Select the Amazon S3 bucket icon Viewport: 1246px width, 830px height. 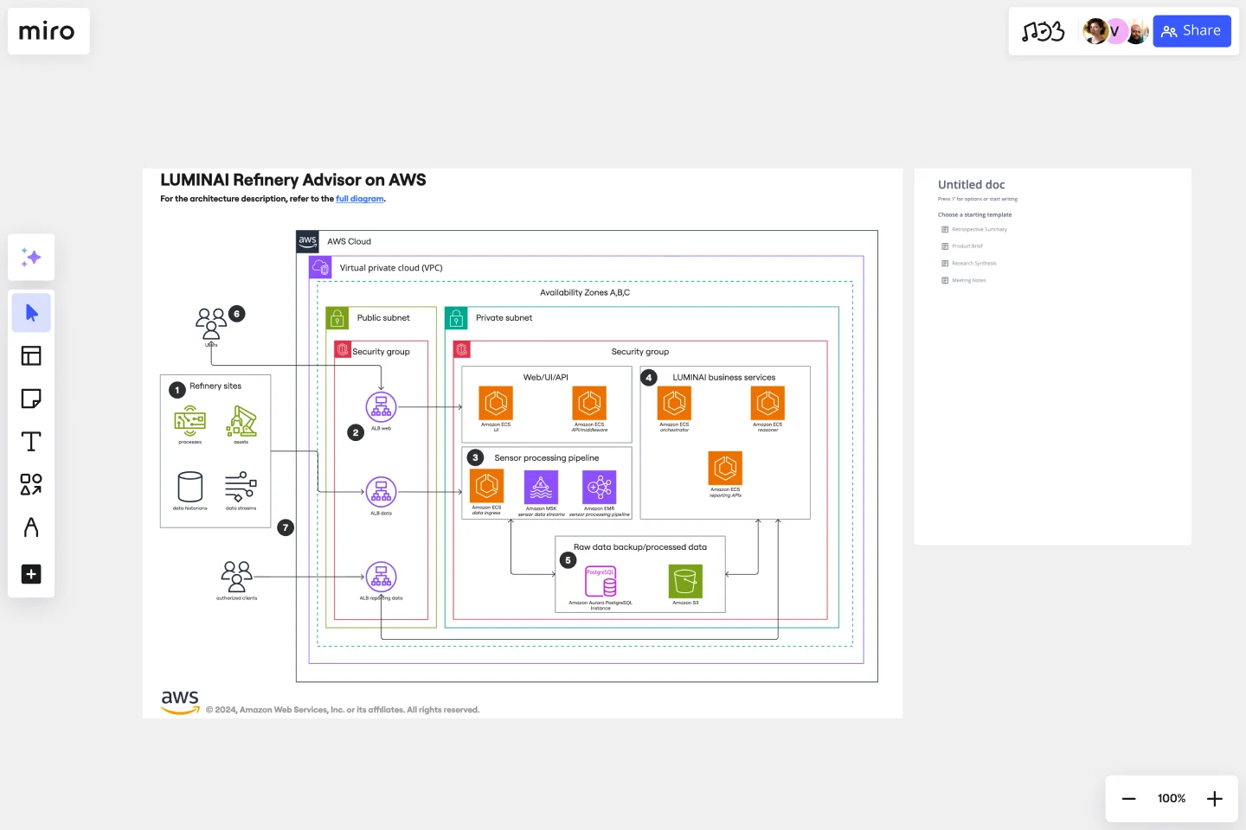685,582
